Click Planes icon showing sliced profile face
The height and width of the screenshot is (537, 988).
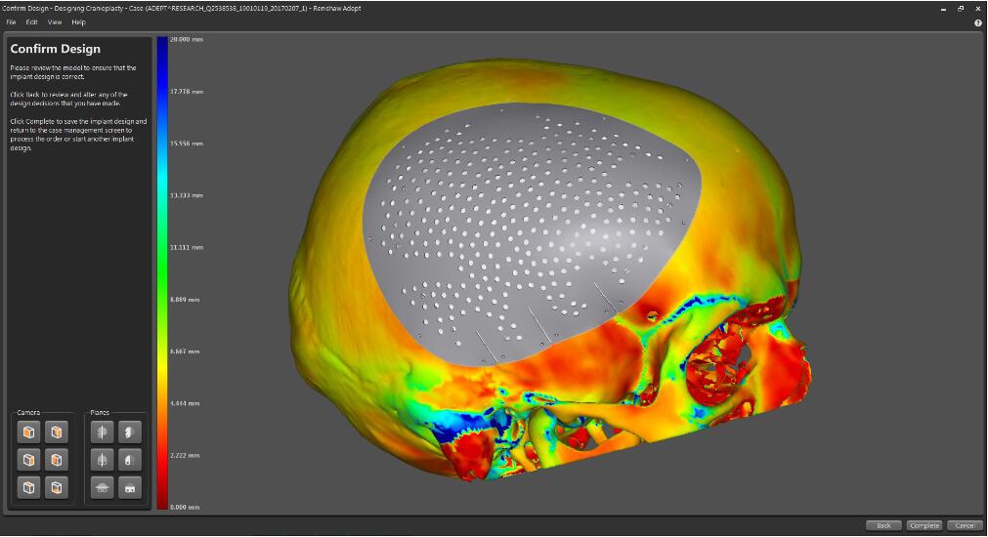[x=129, y=432]
